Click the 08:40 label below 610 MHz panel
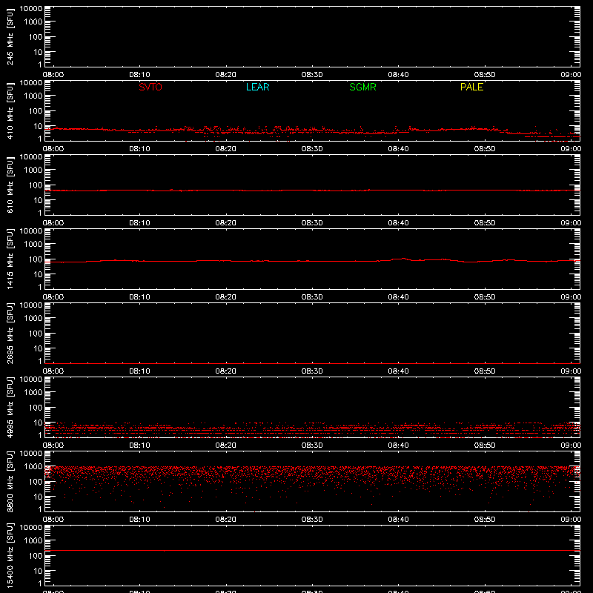Image resolution: width=593 pixels, height=593 pixels. coord(398,223)
